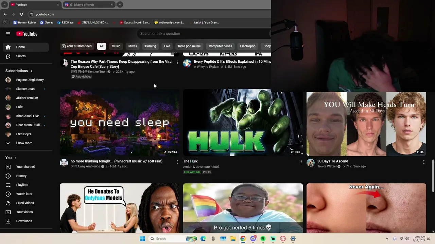The image size is (435, 244).
Task: Go to Home in the sidebar
Action: [26, 47]
